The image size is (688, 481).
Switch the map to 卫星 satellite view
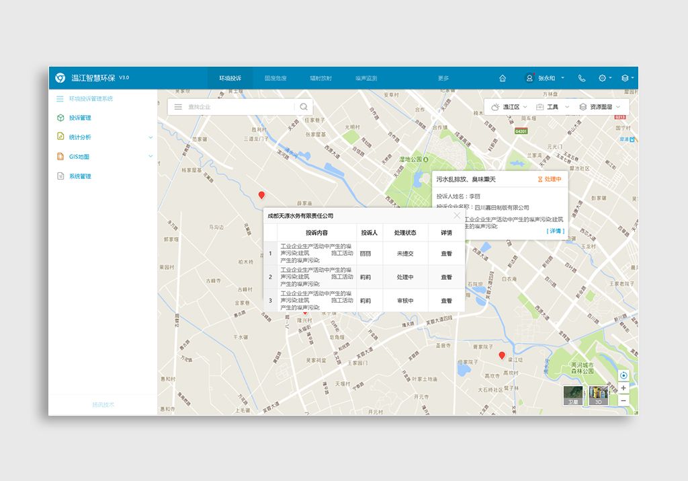tap(572, 396)
